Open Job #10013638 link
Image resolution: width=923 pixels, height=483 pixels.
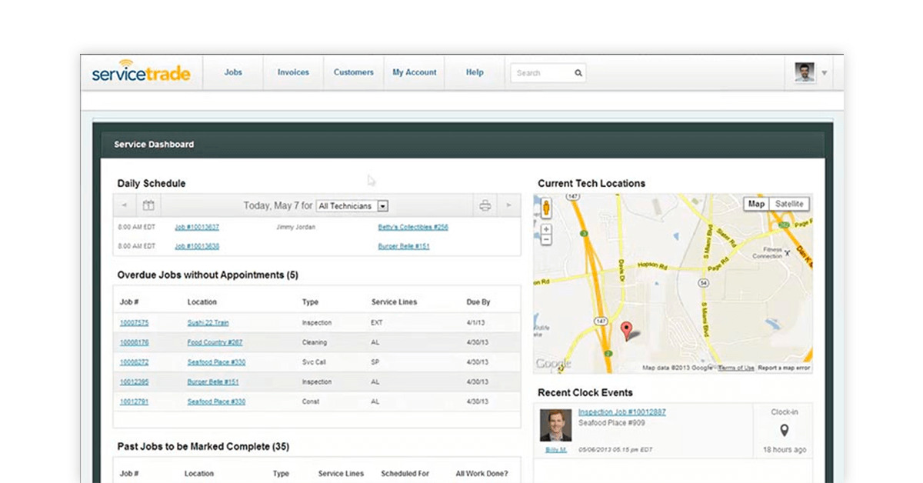(x=197, y=246)
